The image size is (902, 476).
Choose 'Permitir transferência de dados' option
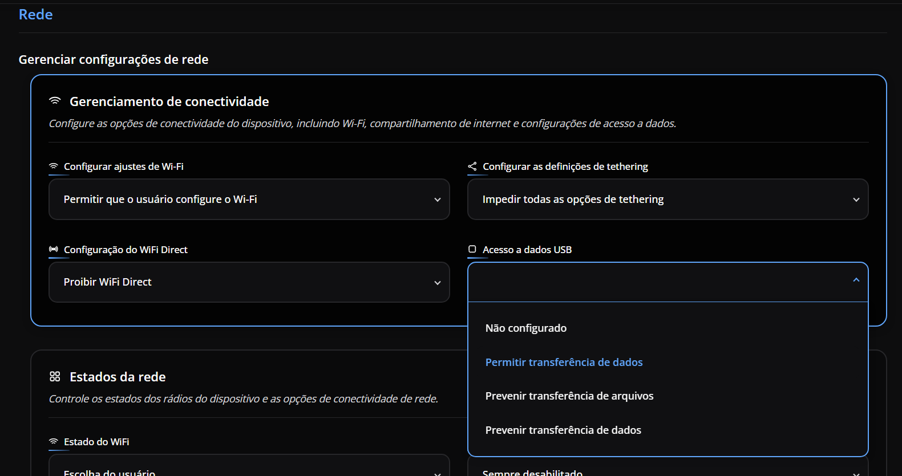[x=564, y=363]
